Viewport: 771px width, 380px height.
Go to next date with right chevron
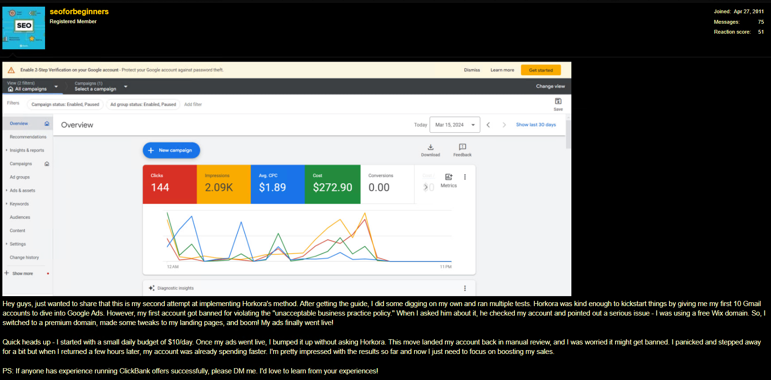(504, 125)
